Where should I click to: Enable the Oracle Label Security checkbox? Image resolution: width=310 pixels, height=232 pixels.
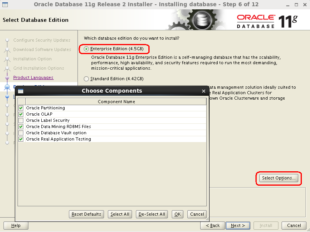pyautogui.click(x=21, y=120)
